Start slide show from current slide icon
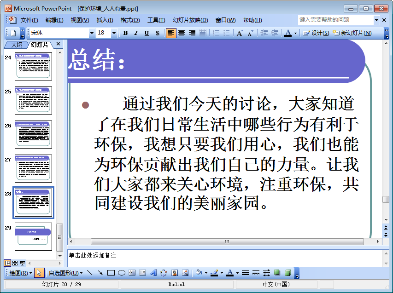393x293 pixels. pyautogui.click(x=22, y=263)
